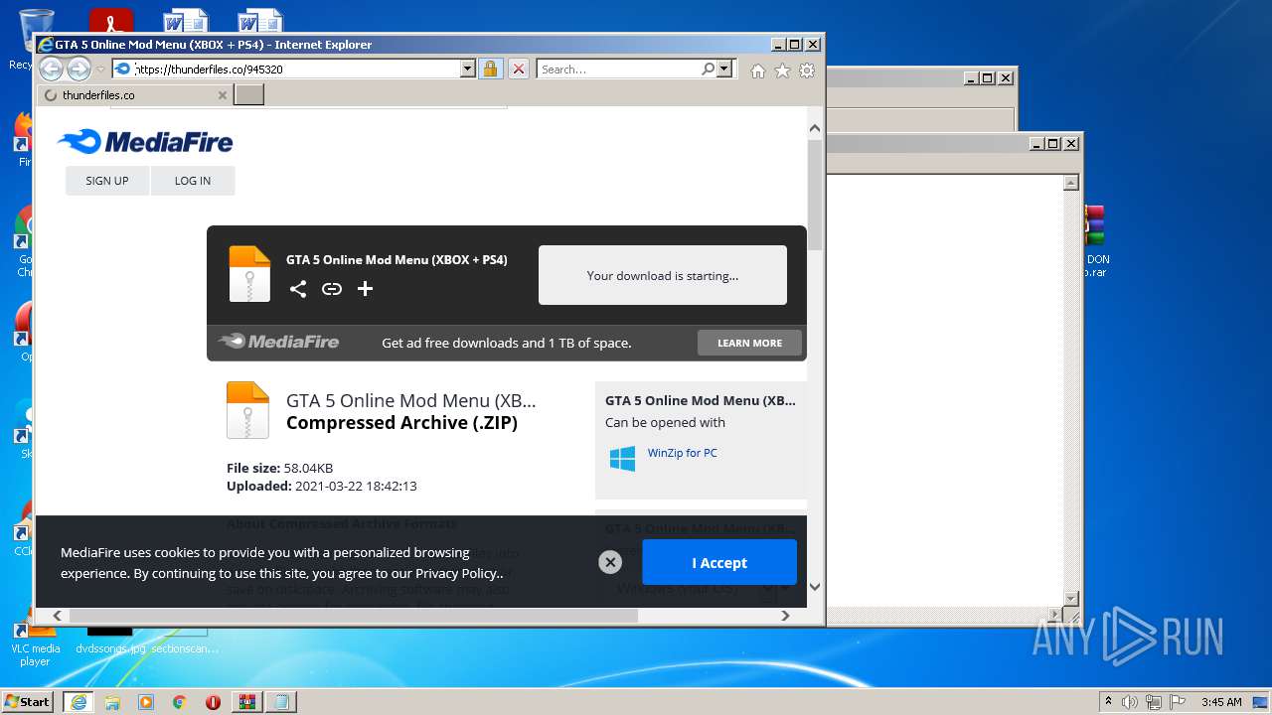Viewport: 1272px width, 715px height.
Task: Dismiss the cookie notice with the round X
Action: click(x=610, y=562)
